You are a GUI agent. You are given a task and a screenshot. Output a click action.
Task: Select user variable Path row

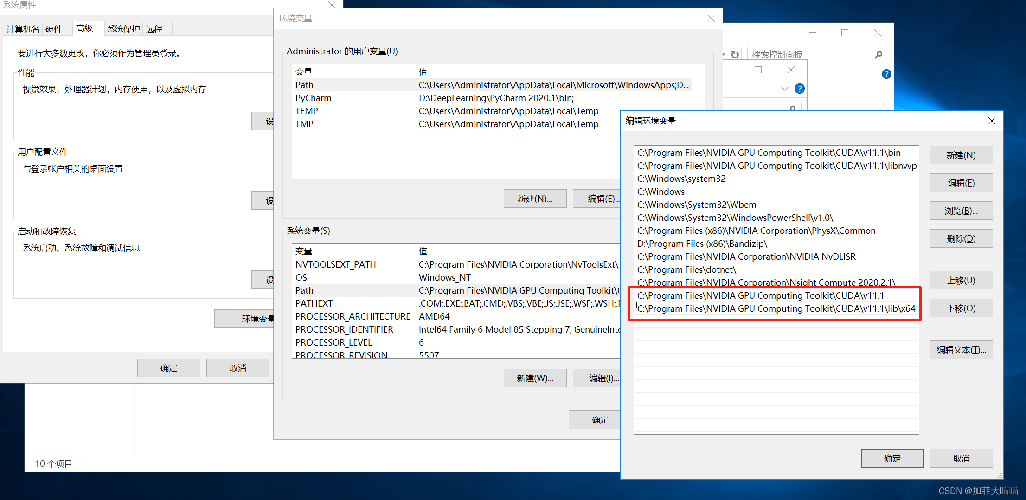pos(493,85)
